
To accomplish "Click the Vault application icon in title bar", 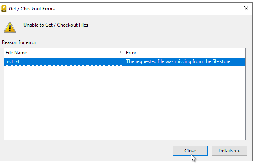I will pos(4,8).
